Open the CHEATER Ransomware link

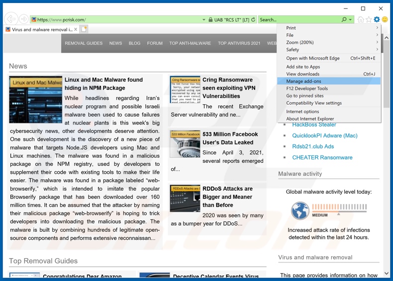[x=322, y=157]
